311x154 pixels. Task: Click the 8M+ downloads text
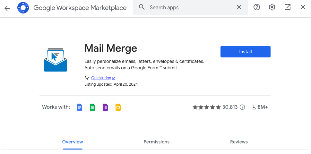pos(263,107)
